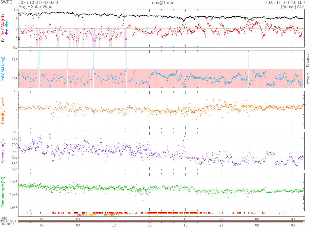This screenshot has height=227, width=310.
Task: Click the purple Speed (km/s) axis label
Action: coord(3,151)
